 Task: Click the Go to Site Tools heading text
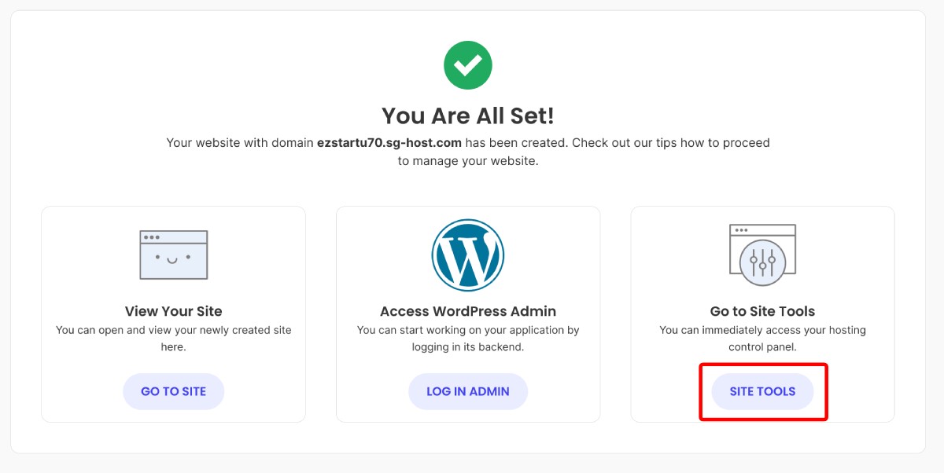(762, 310)
